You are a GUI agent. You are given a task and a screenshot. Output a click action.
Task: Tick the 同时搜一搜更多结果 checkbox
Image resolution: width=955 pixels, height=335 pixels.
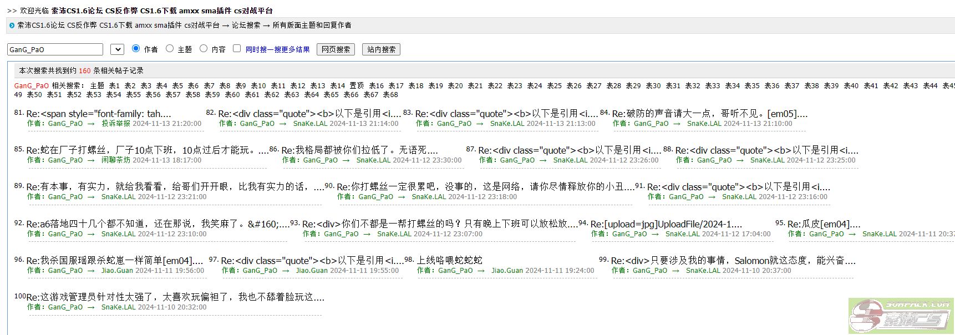click(x=237, y=48)
